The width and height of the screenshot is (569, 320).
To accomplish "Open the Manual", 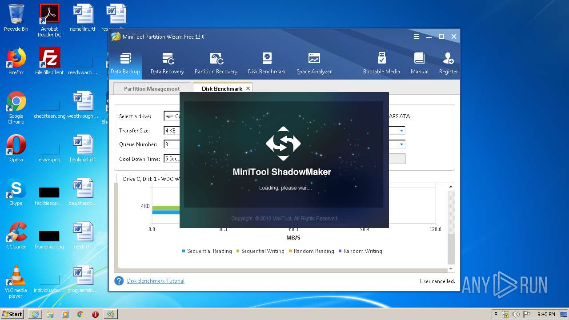I will 419,63.
